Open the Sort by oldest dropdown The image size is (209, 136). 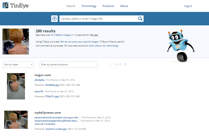pos(18,64)
